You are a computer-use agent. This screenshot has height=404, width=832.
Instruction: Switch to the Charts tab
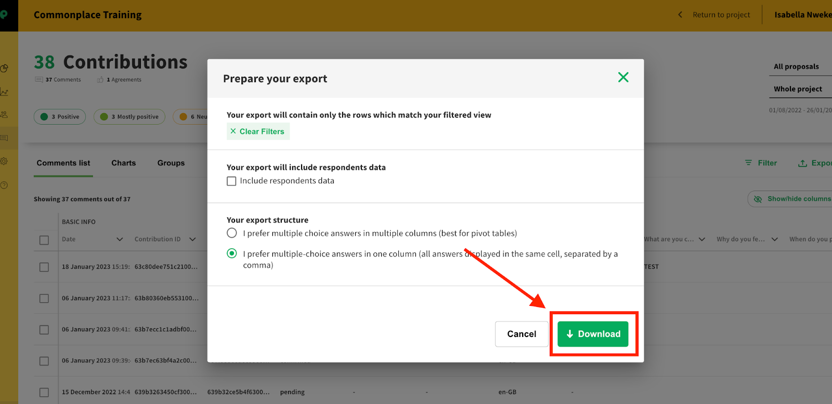pyautogui.click(x=124, y=163)
